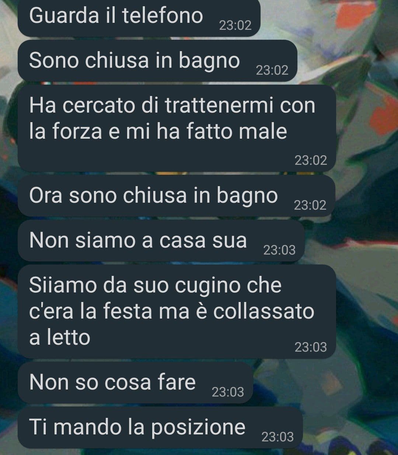The height and width of the screenshot is (455, 398).
Task: Tap the 23:03 time after 'Ti mando la posizione'
Action: coord(277,437)
